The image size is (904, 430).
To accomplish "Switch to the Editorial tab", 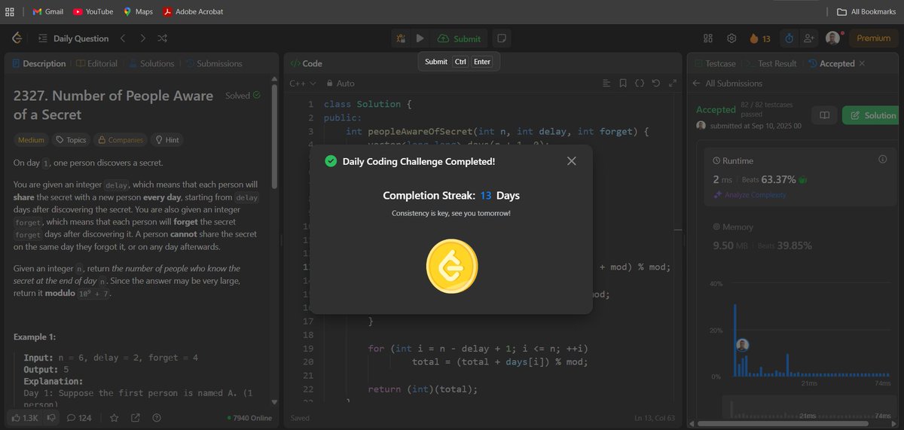I will pyautogui.click(x=96, y=64).
